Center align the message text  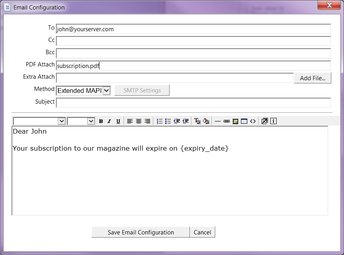(x=139, y=121)
